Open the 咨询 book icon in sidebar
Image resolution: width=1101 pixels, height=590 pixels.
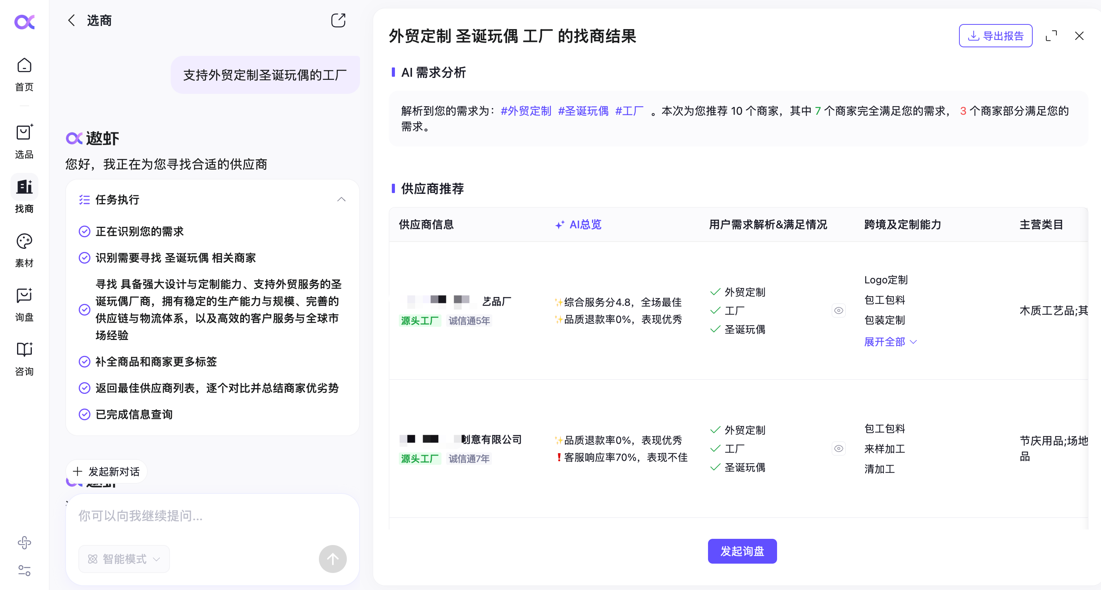click(x=24, y=350)
